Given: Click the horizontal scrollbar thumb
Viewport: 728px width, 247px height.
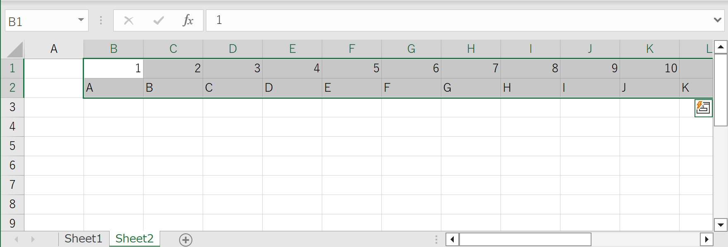Looking at the screenshot, I should tap(525, 239).
